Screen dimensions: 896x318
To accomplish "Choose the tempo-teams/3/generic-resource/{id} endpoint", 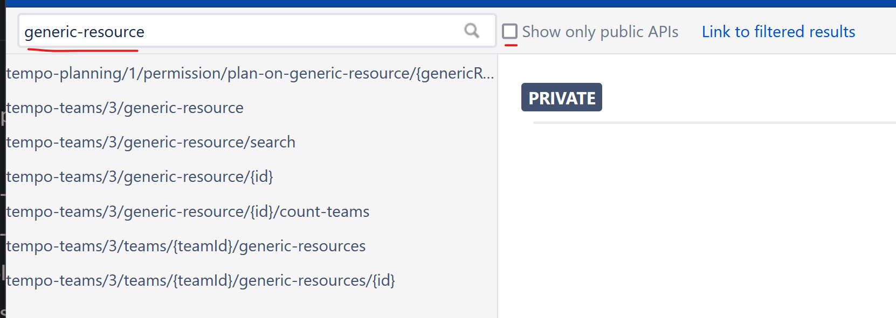I will [140, 176].
